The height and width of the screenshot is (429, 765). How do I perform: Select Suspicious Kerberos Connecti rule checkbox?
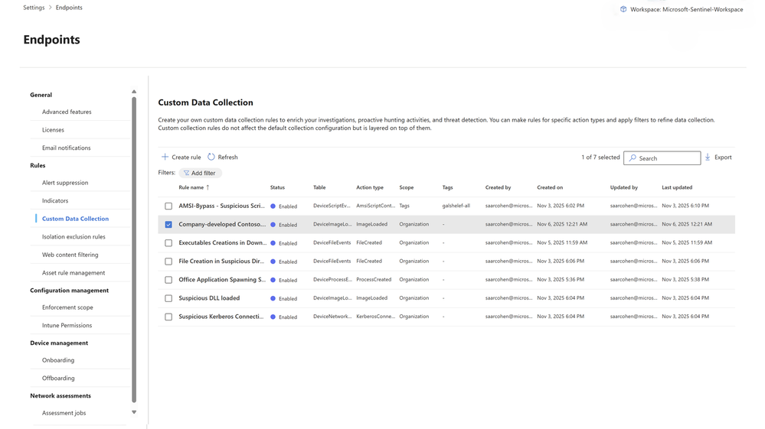tap(168, 317)
